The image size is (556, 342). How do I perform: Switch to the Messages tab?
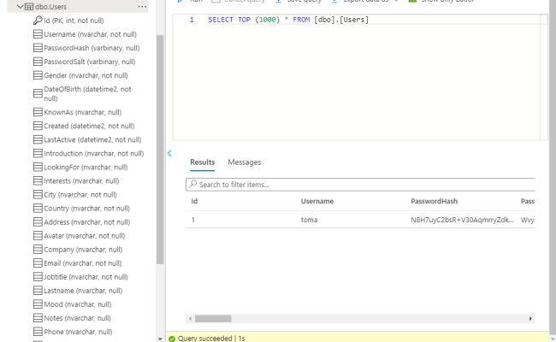tap(245, 162)
